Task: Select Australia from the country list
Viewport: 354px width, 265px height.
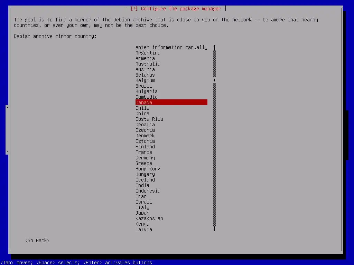Action: (171, 64)
